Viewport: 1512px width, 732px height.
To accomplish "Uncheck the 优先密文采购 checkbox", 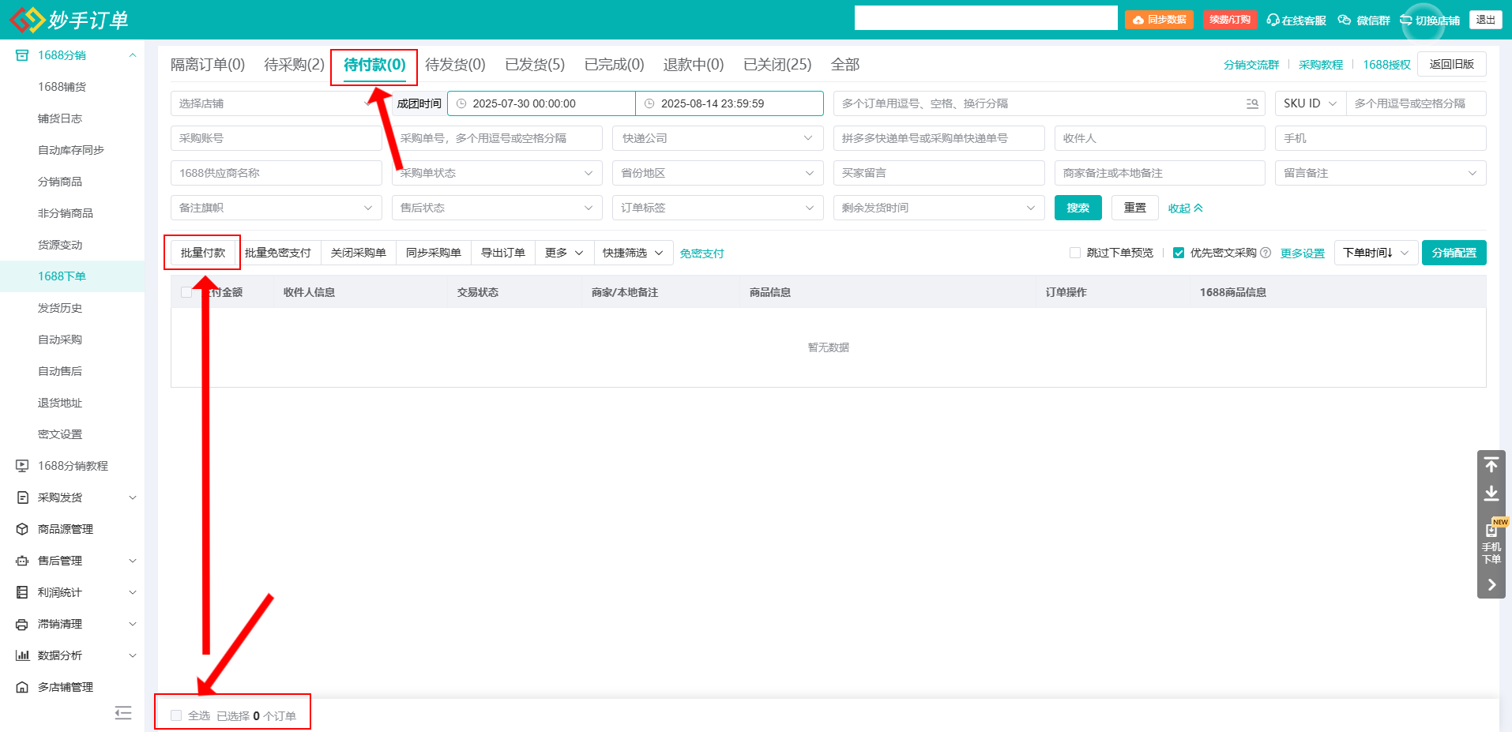I will (1179, 253).
